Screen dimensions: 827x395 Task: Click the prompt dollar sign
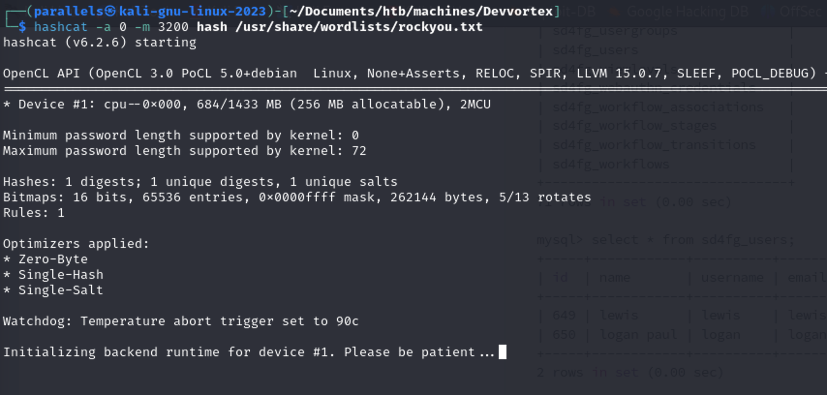tap(22, 27)
